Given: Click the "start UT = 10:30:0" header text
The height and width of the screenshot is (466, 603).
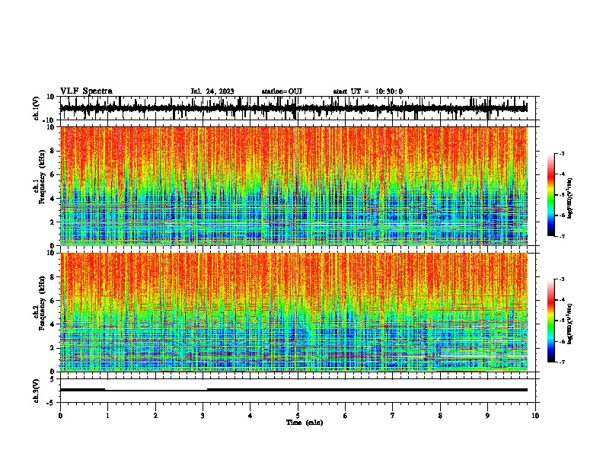Looking at the screenshot, I should (x=368, y=91).
